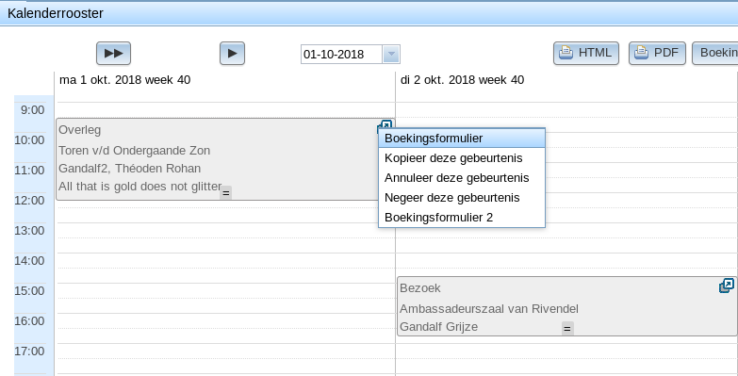This screenshot has width=738, height=376.
Task: Click the resize handle on Bezoek event
Action: coord(567,329)
